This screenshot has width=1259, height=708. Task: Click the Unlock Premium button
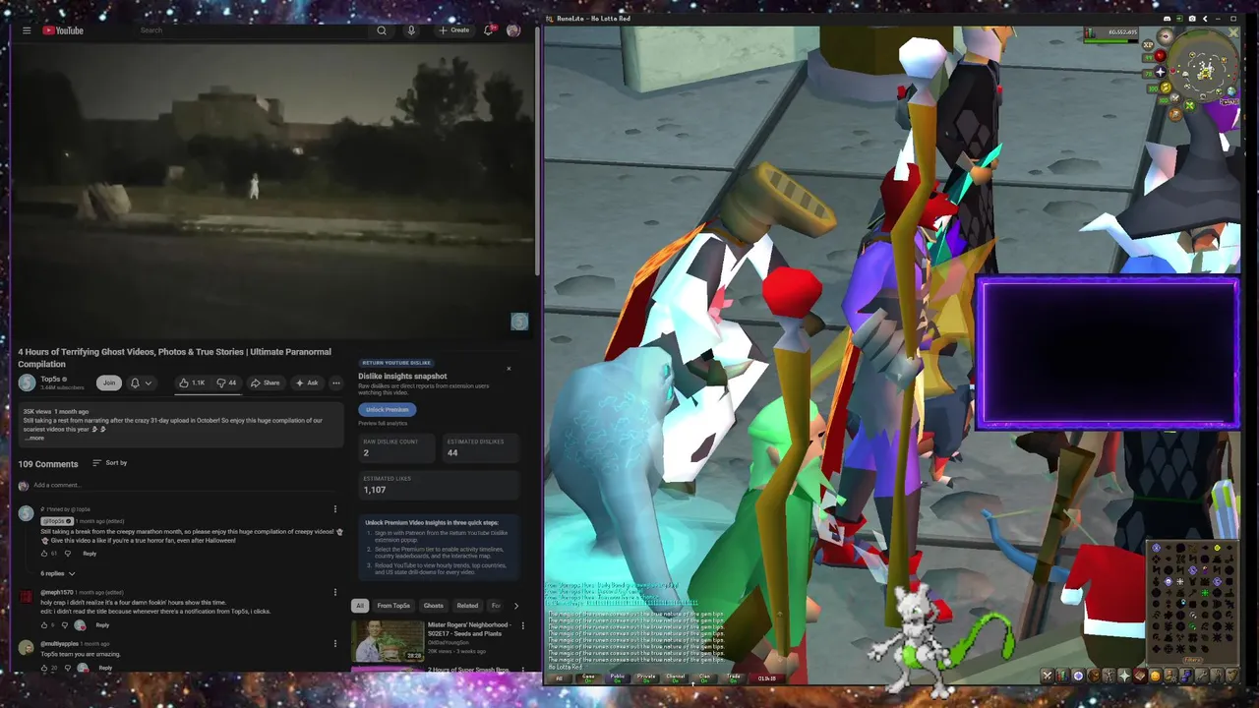click(x=388, y=409)
